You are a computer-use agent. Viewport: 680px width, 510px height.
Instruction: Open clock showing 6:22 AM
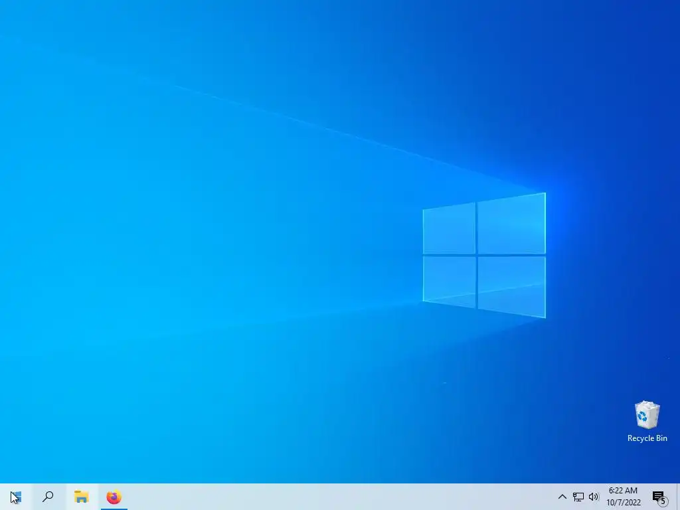click(623, 497)
